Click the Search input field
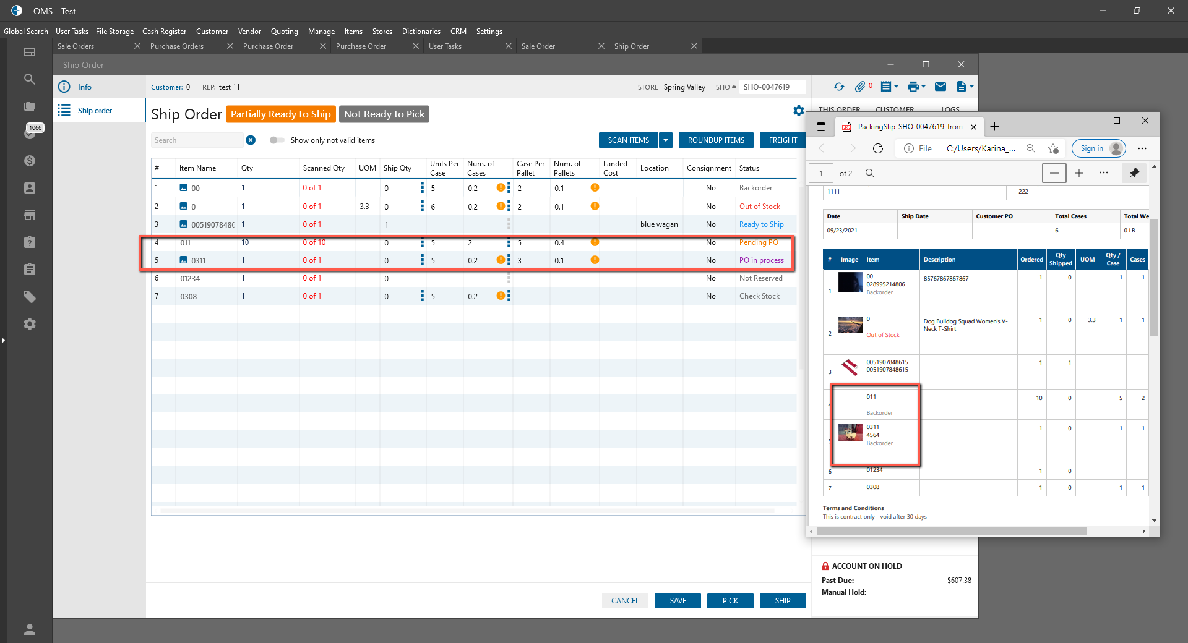The image size is (1188, 643). pos(197,140)
